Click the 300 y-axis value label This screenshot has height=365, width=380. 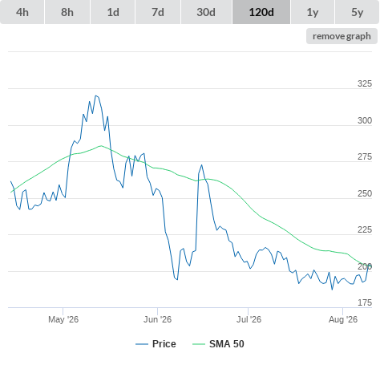tap(365, 120)
